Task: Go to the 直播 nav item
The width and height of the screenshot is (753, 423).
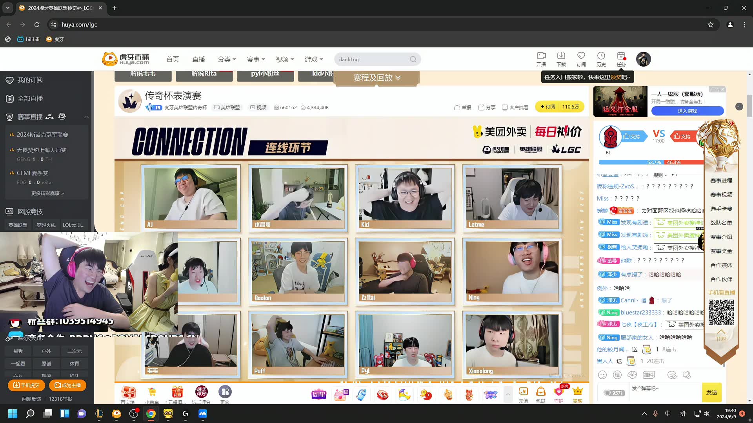Action: [x=198, y=59]
